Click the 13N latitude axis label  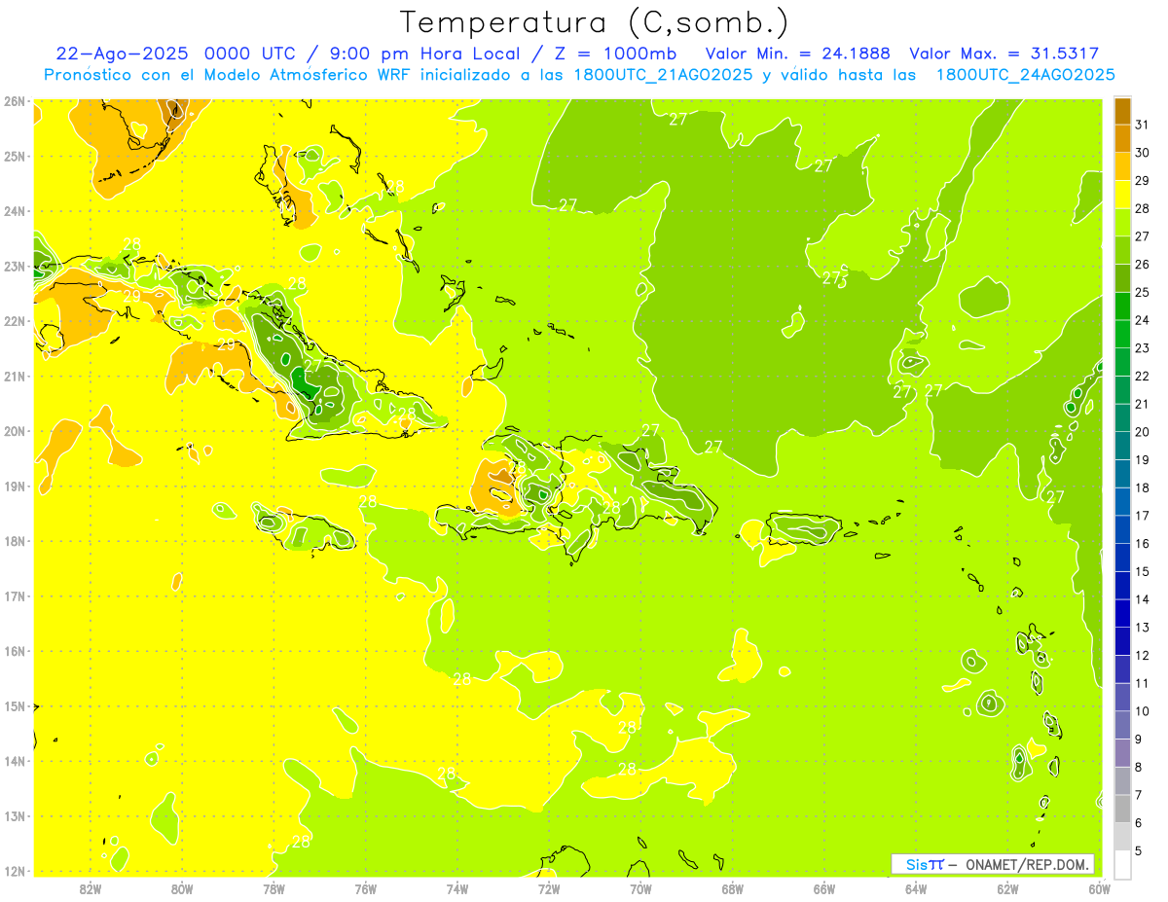point(15,816)
